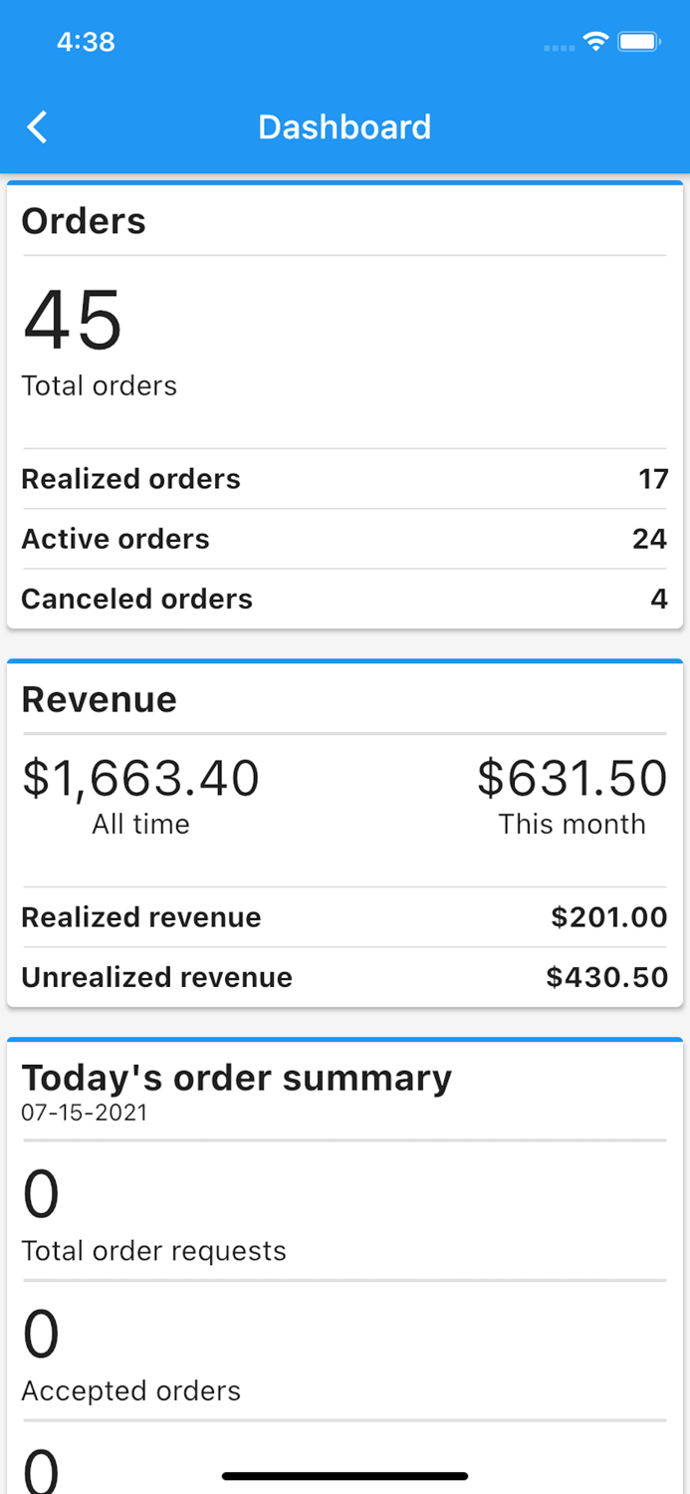The image size is (690, 1494).
Task: Open the Realized orders row
Action: click(345, 479)
